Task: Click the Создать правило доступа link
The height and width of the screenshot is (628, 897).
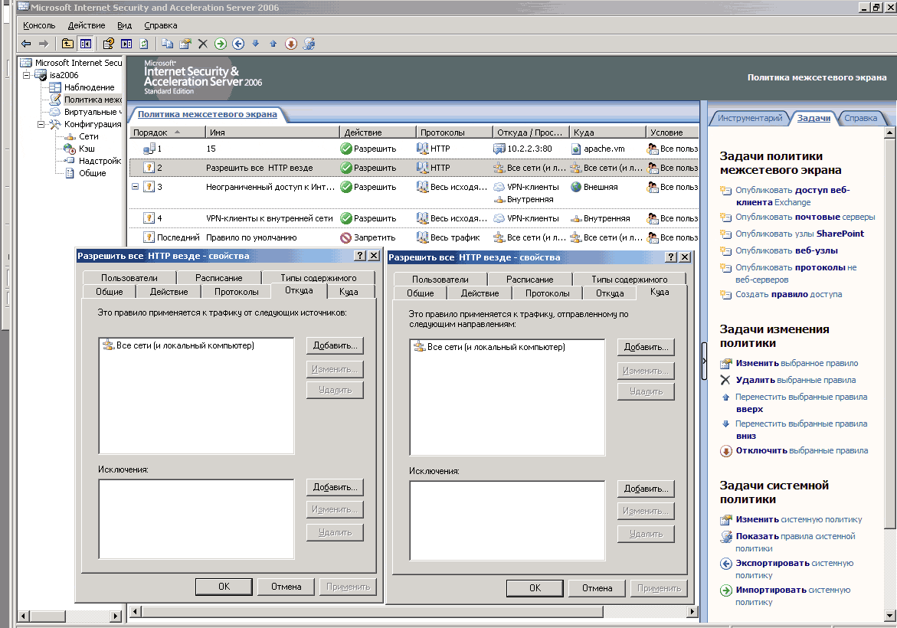Action: point(788,294)
